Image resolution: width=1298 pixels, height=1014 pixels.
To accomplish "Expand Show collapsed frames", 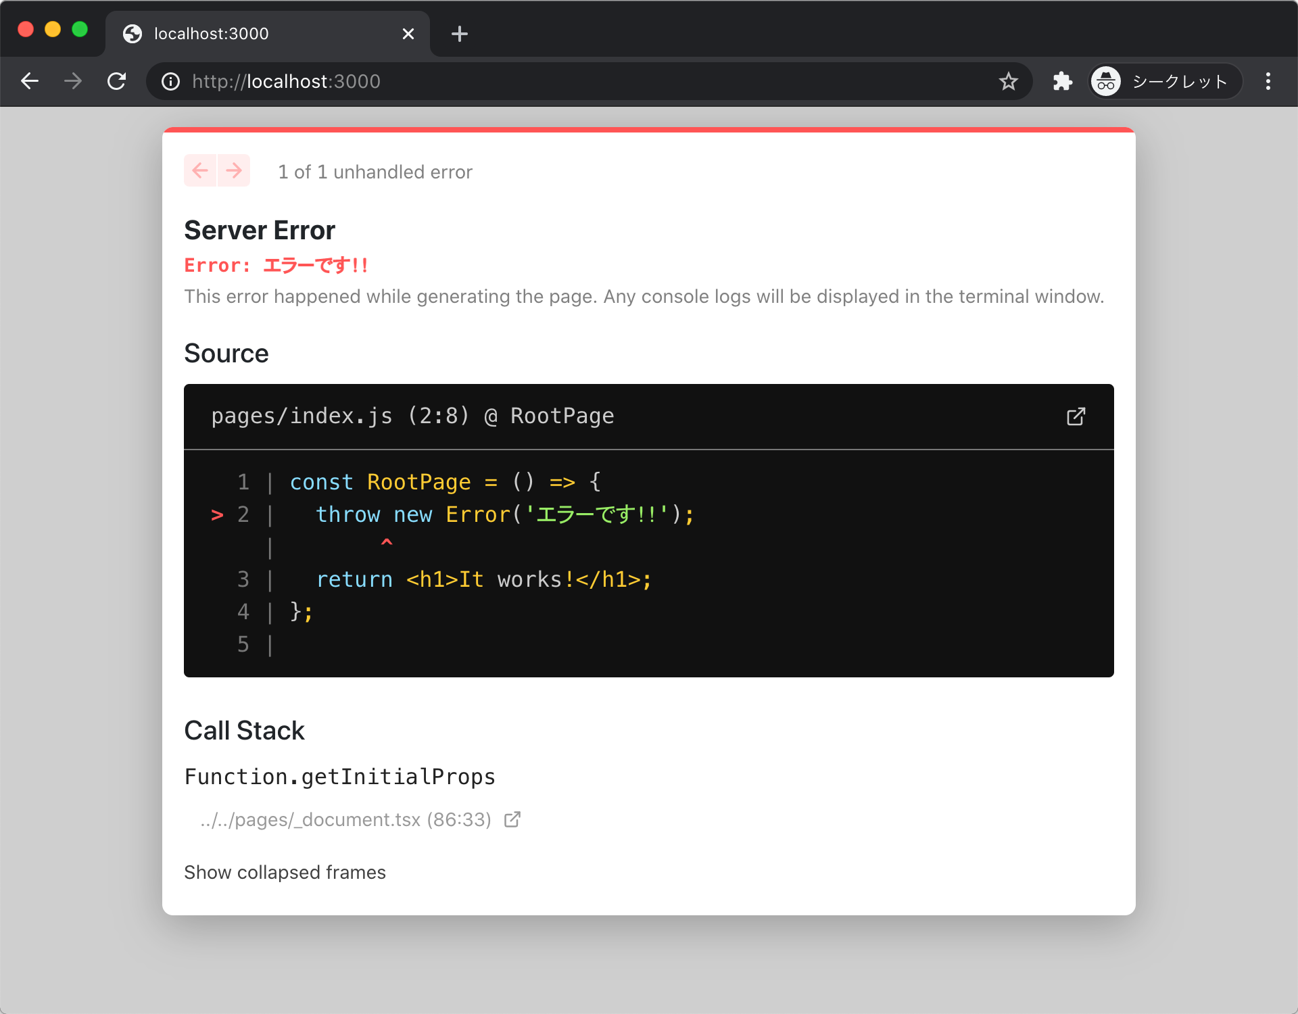I will (285, 873).
